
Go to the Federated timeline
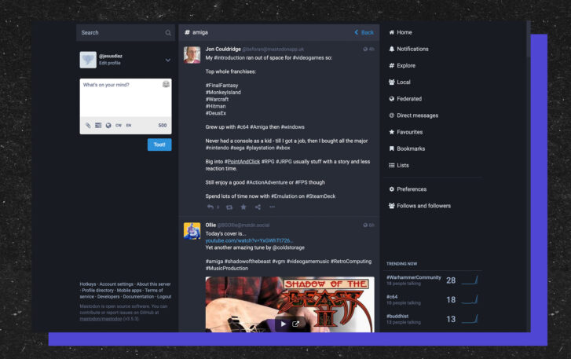[409, 99]
